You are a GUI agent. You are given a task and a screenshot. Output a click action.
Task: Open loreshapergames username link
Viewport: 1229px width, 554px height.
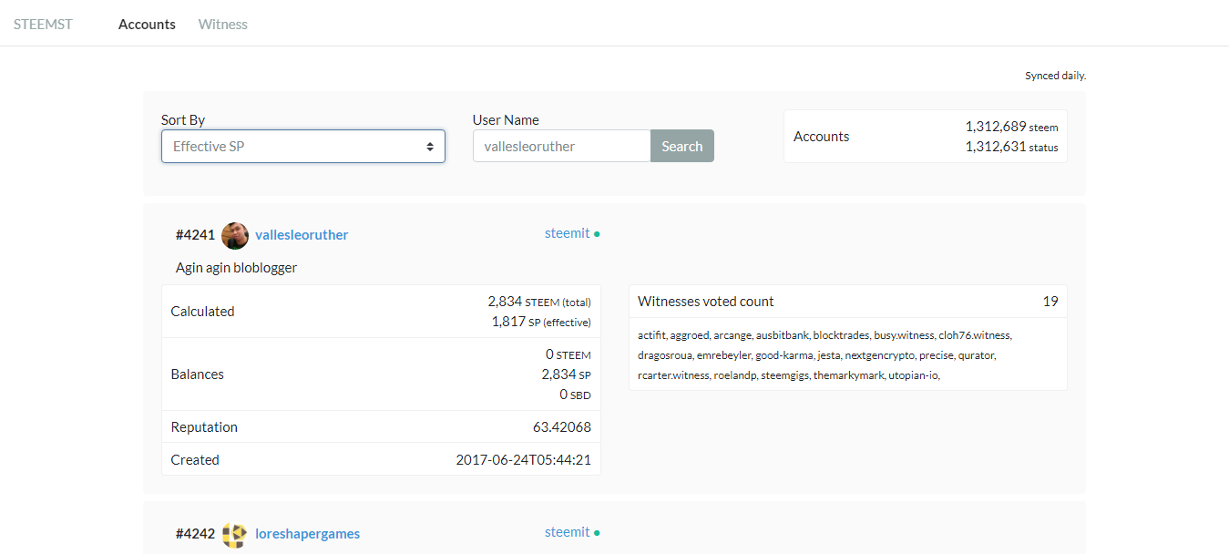307,534
